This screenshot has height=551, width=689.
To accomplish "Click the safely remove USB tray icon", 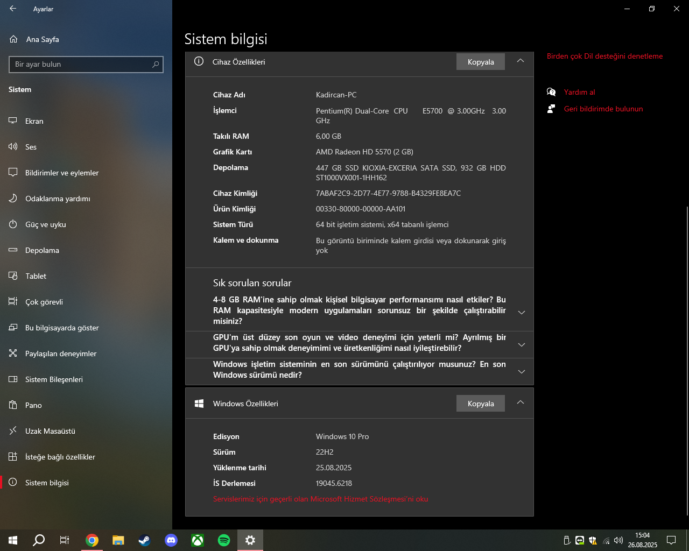I will (566, 540).
